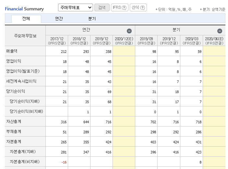This screenshot has width=228, height=169.
Task: Click the 영업이익(발표기준) row label
Action: 23,71
